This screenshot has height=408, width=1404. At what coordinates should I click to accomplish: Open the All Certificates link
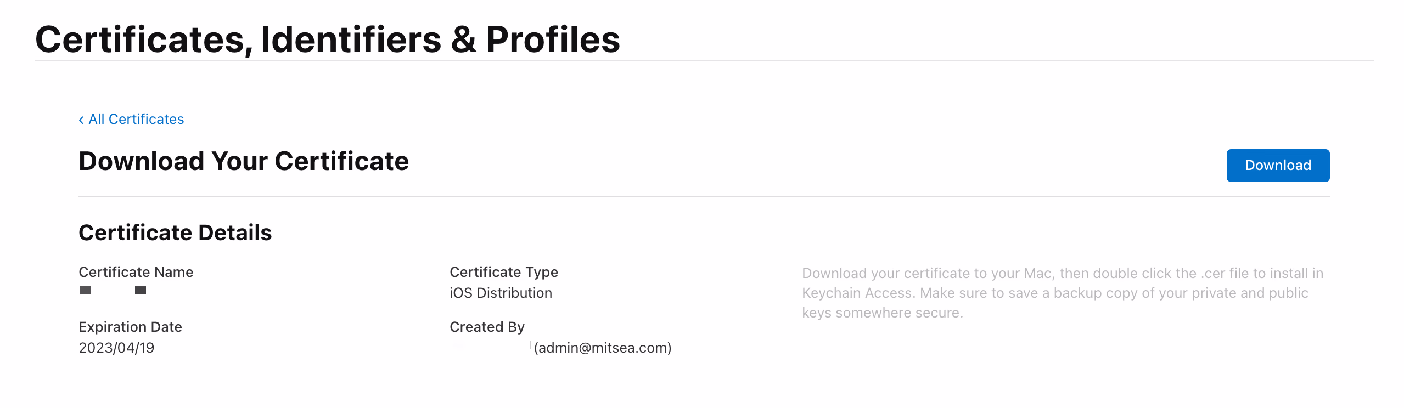[x=136, y=120]
